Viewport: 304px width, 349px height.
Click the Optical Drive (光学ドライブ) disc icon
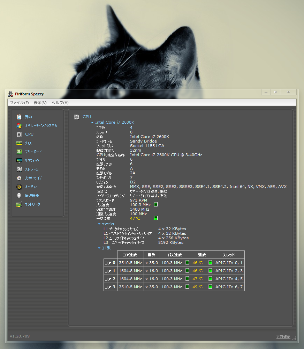pyautogui.click(x=19, y=178)
